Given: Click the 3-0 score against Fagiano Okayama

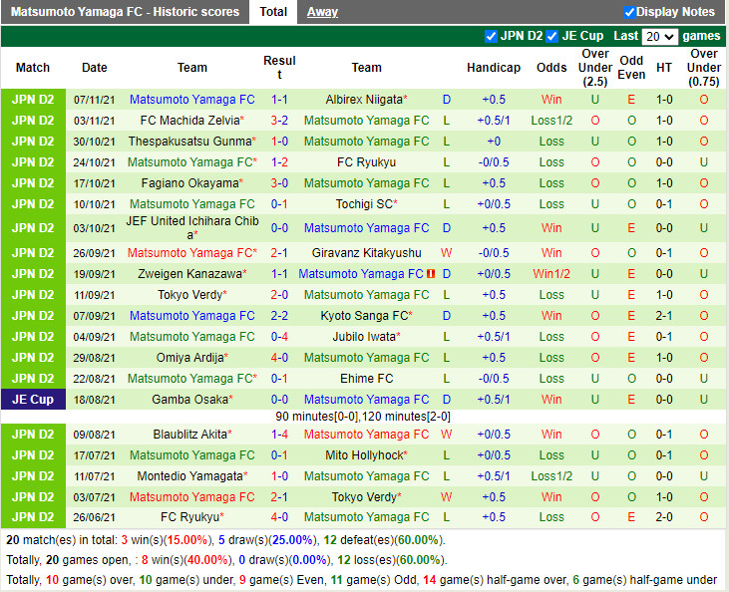Looking at the screenshot, I should [279, 183].
